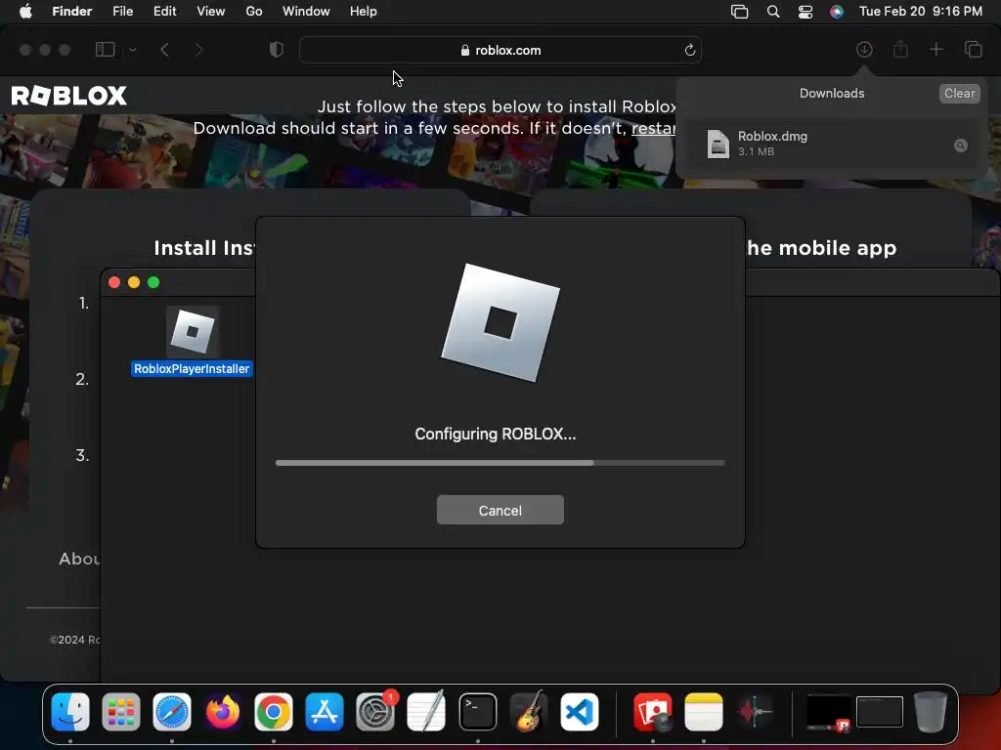Open Launchpad from the Dock
Image resolution: width=1001 pixels, height=750 pixels.
point(120,712)
